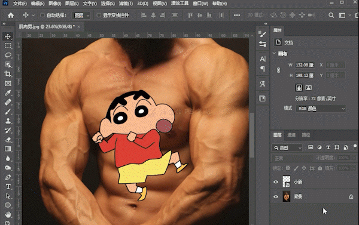Open the Glyphs panel icon

[263, 84]
